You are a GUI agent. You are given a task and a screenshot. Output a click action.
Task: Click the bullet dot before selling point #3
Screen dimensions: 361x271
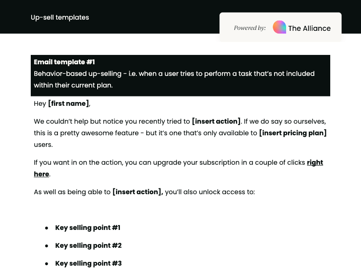tap(47, 263)
